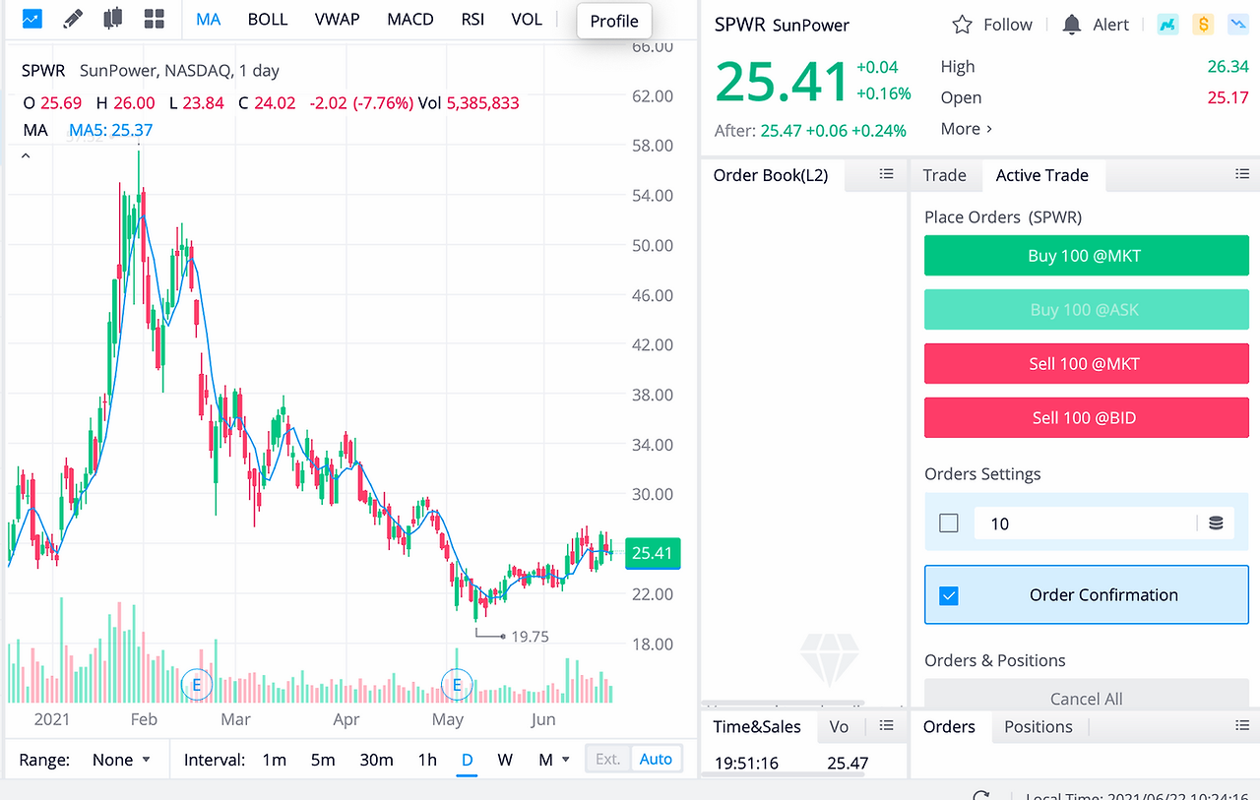Check the box beside quantity 10
The width and height of the screenshot is (1260, 800).
949,523
